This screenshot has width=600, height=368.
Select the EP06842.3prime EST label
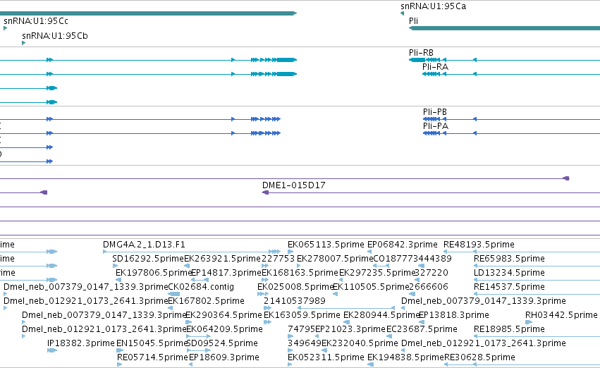pos(402,245)
